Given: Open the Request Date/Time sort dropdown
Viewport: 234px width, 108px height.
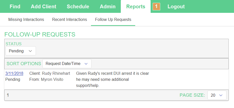Looking at the screenshot, I should (67, 64).
